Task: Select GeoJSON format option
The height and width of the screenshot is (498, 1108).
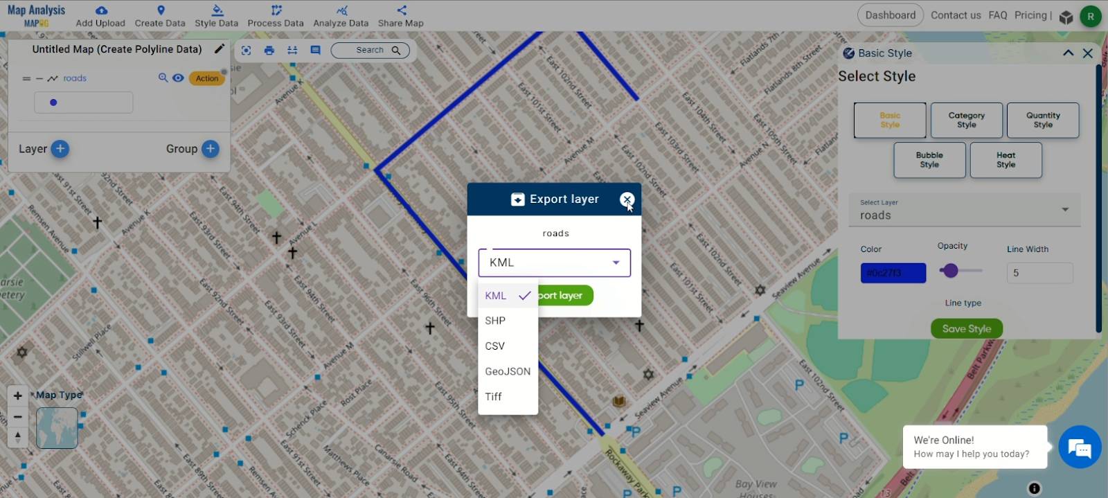Action: point(508,371)
